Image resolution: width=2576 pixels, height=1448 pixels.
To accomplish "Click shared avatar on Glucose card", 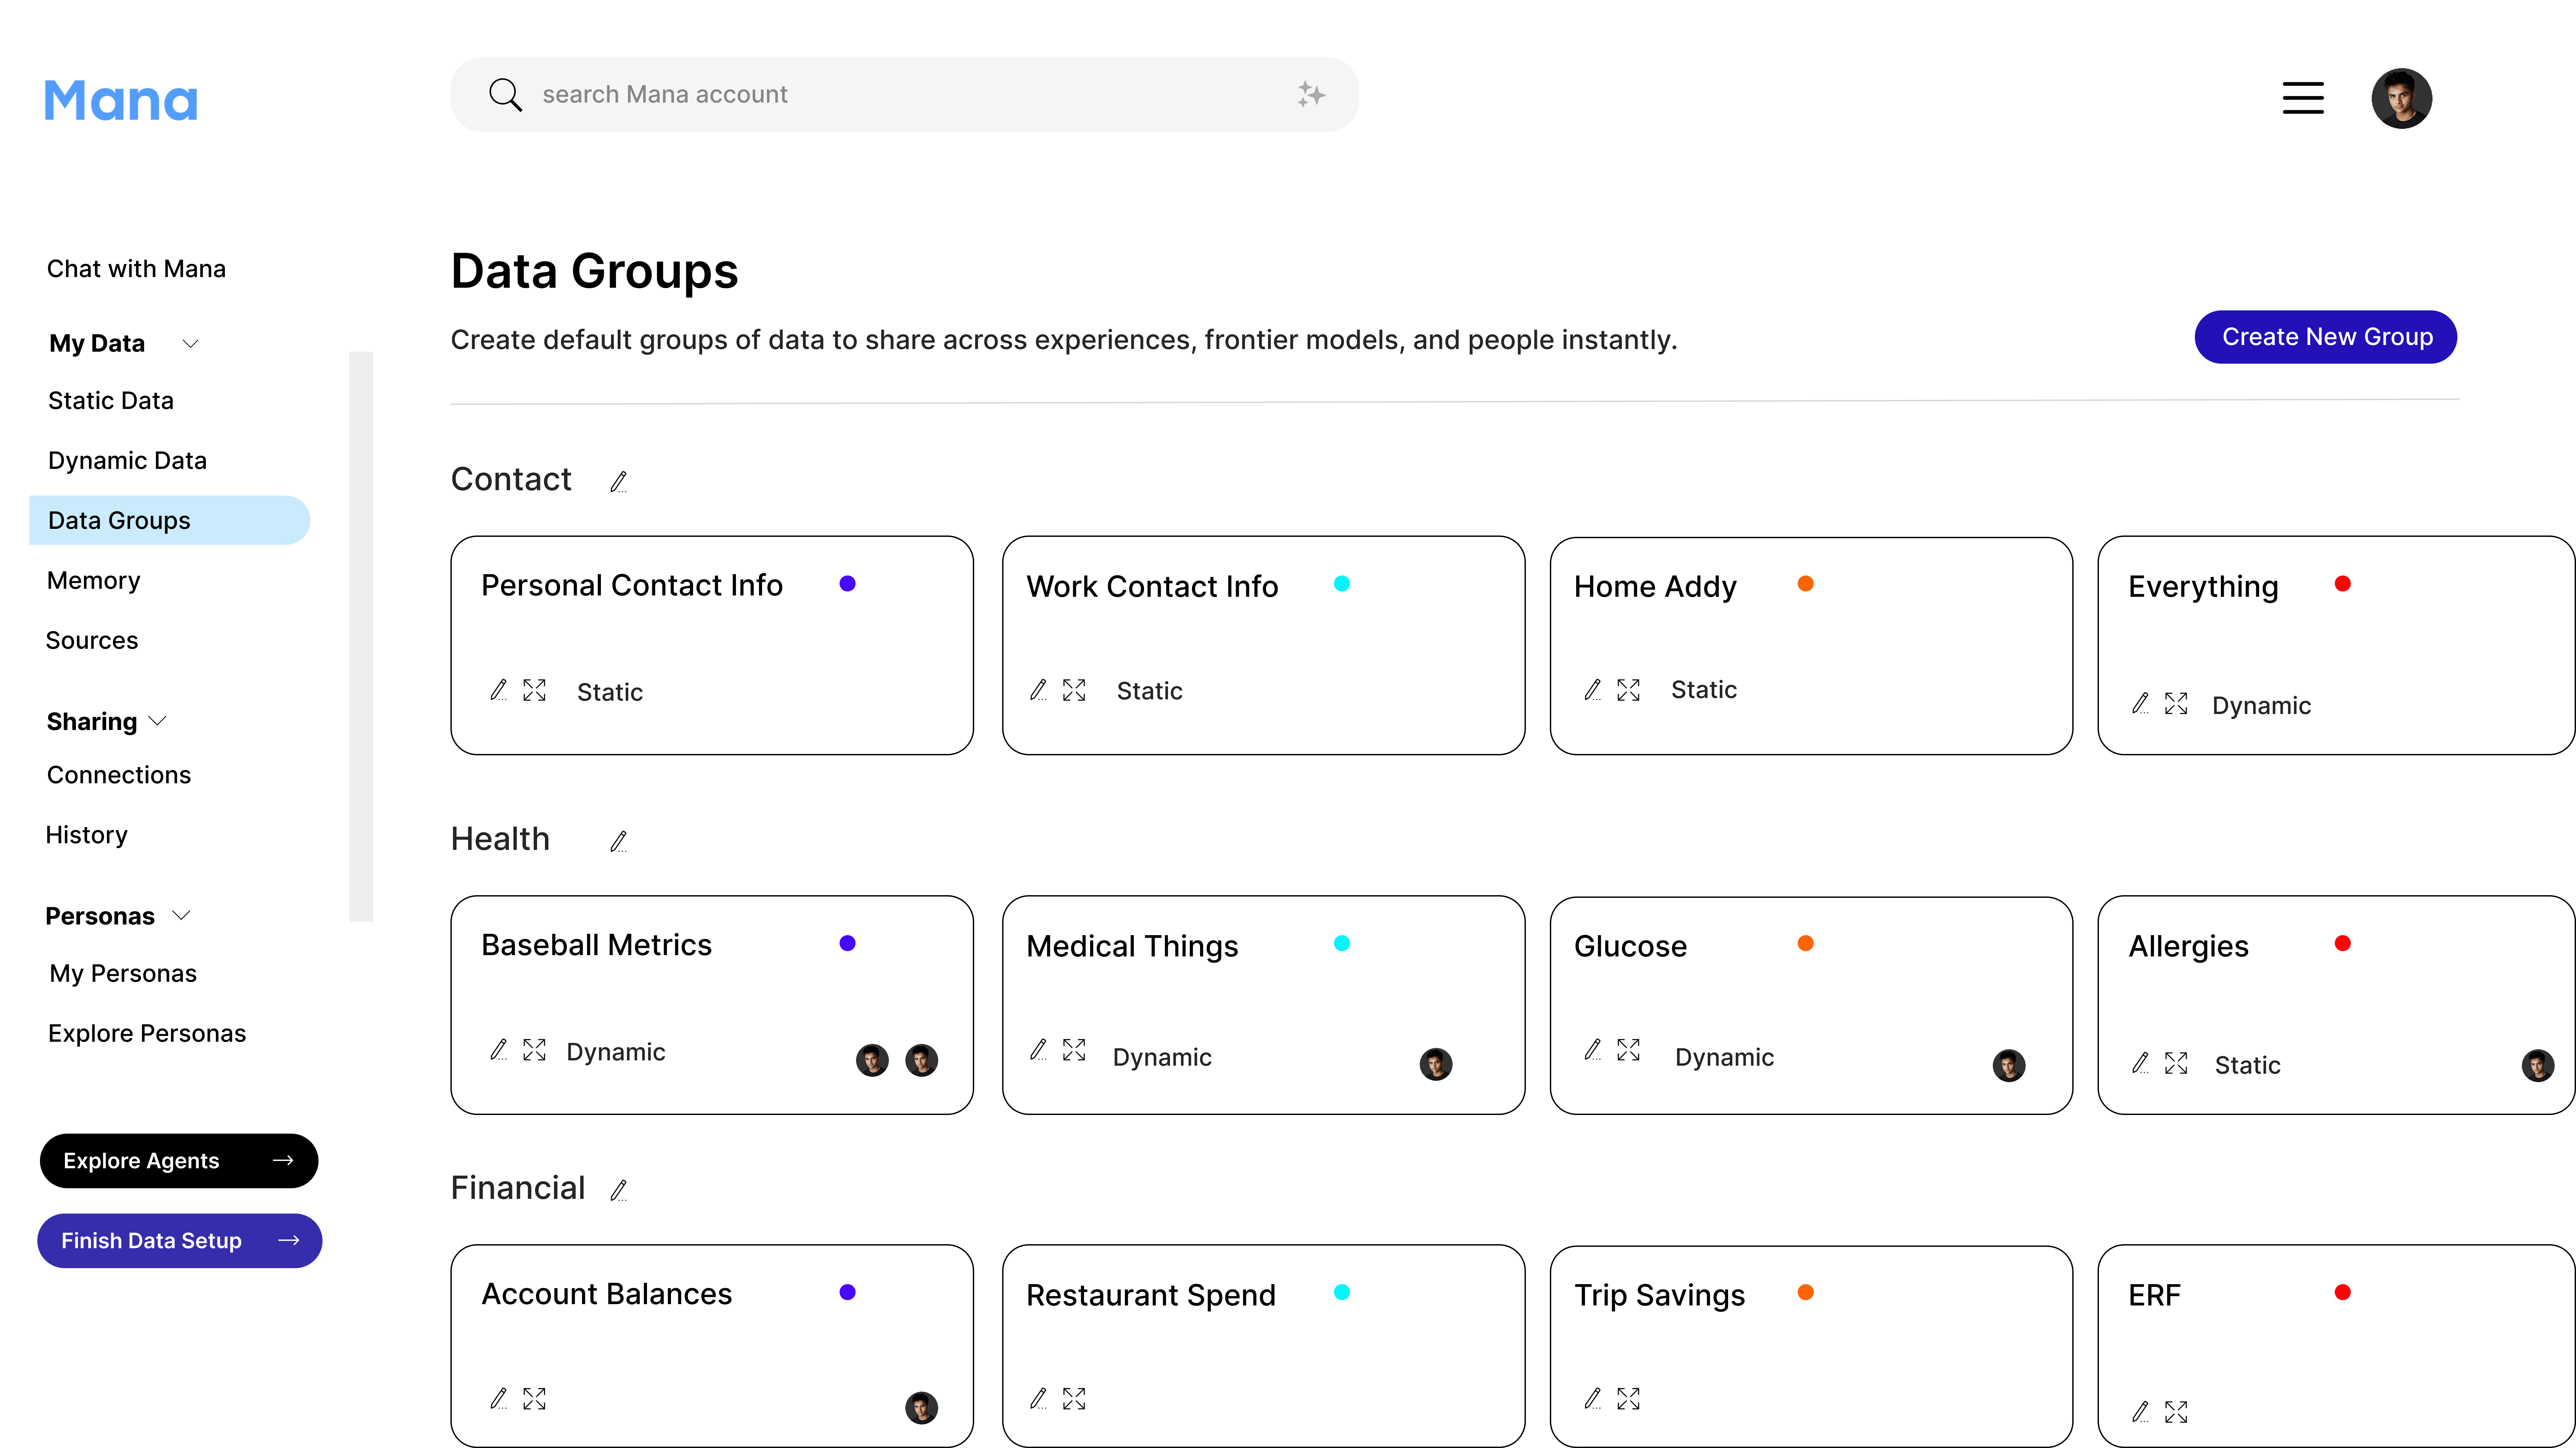I will 2009,1065.
